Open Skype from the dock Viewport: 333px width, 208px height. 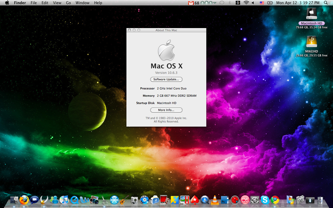265,200
